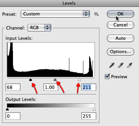Image resolution: width=139 pixels, height=126 pixels.
Task: Click the input levels histogram
Action: (x=51, y=60)
